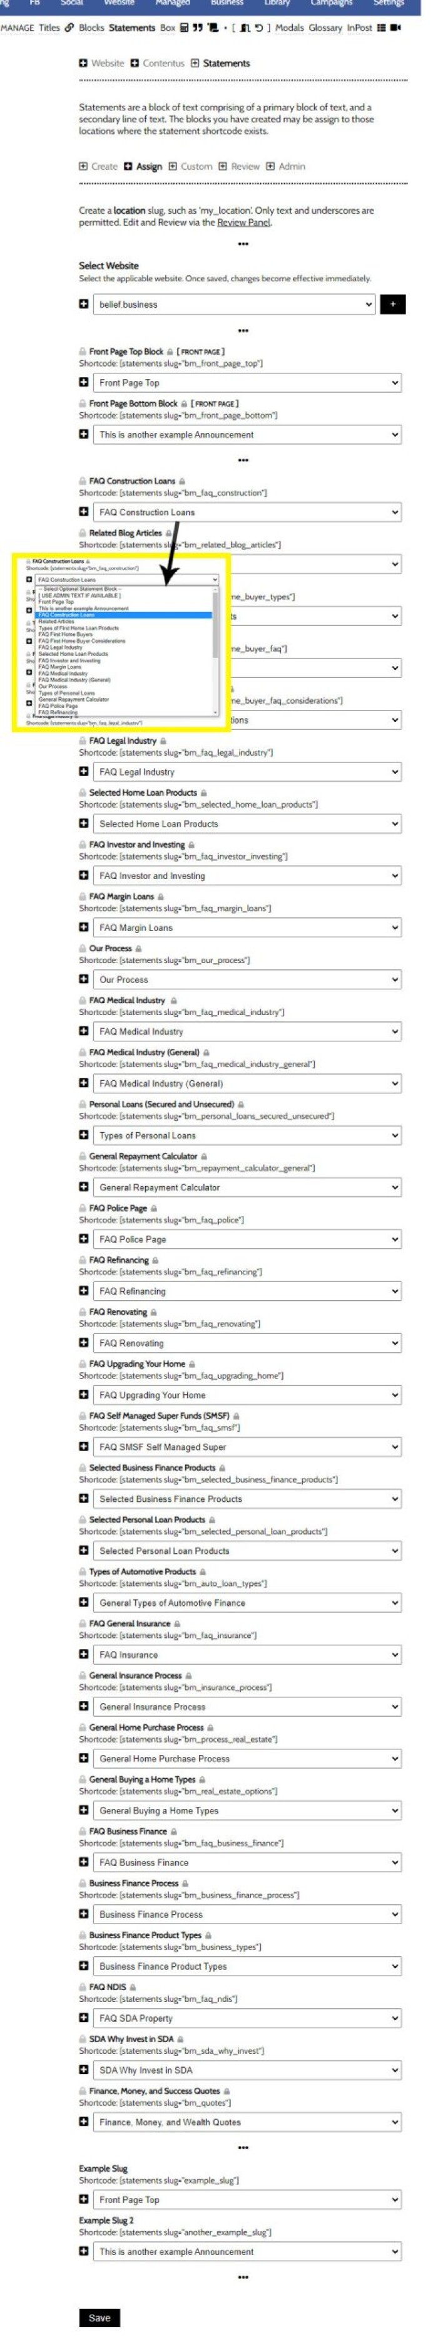The height and width of the screenshot is (2339, 438).
Task: Open the Modals menu item
Action: (289, 28)
